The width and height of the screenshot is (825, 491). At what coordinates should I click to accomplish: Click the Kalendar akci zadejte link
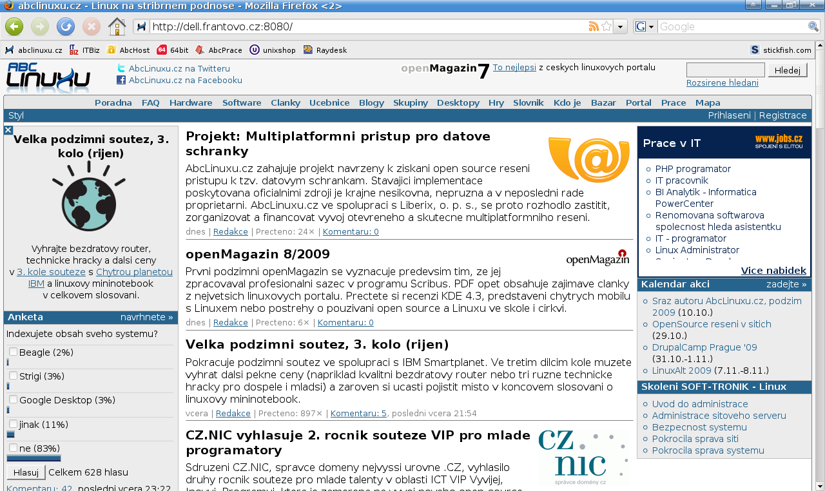(x=786, y=284)
